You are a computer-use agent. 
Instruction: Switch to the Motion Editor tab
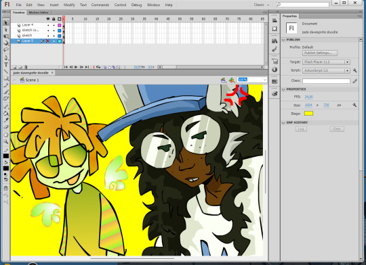pos(39,12)
